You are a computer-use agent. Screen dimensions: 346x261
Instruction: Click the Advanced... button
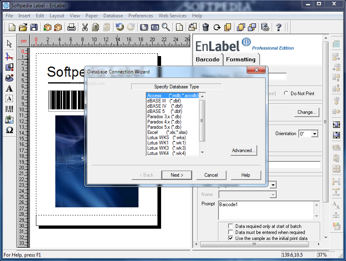tap(243, 150)
